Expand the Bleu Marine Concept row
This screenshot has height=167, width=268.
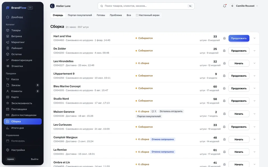coord(255,88)
